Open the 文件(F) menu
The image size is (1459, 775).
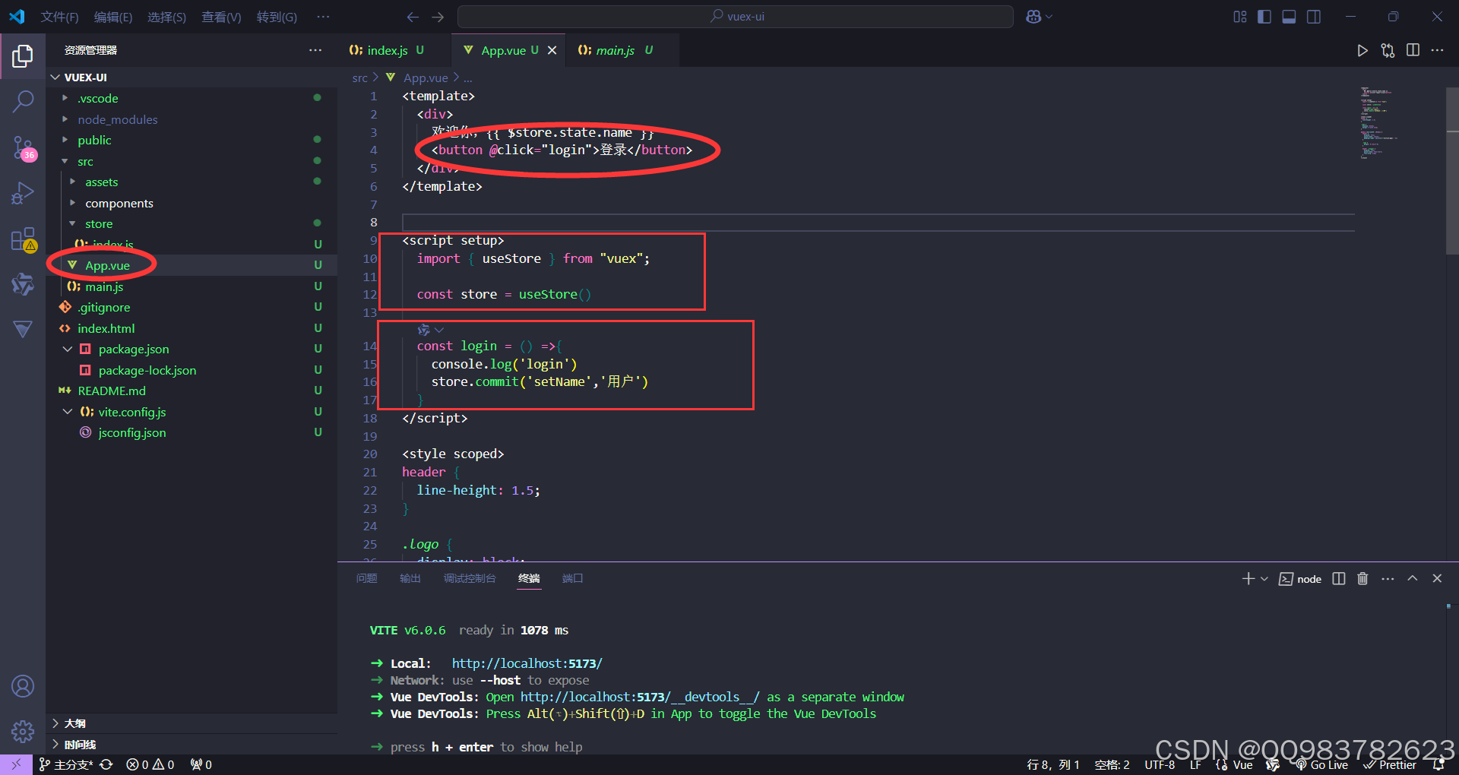pos(59,17)
